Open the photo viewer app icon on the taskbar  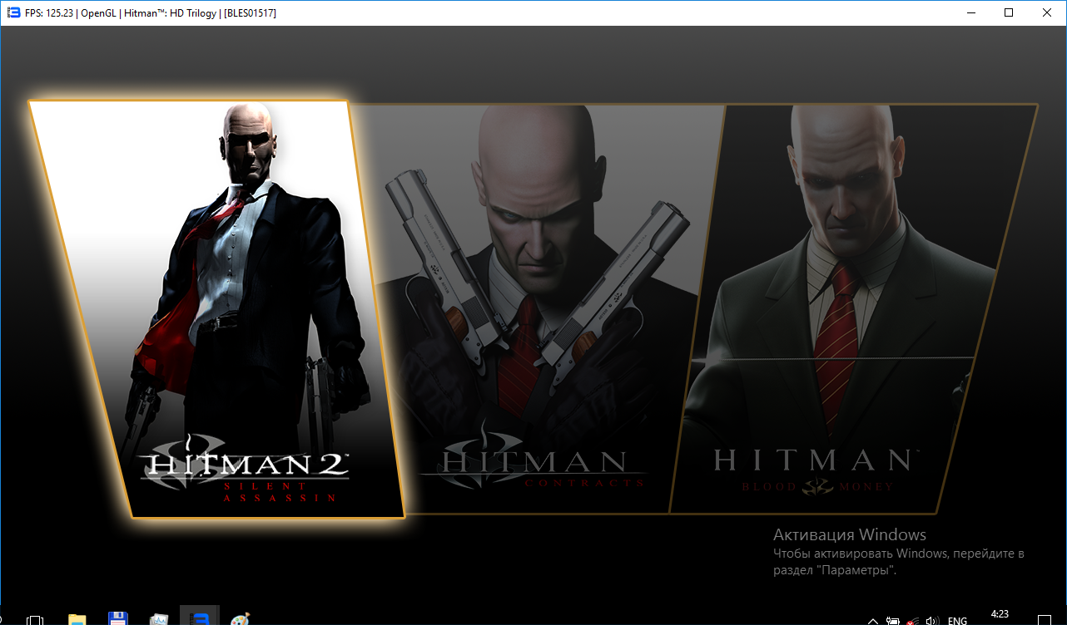point(158,618)
